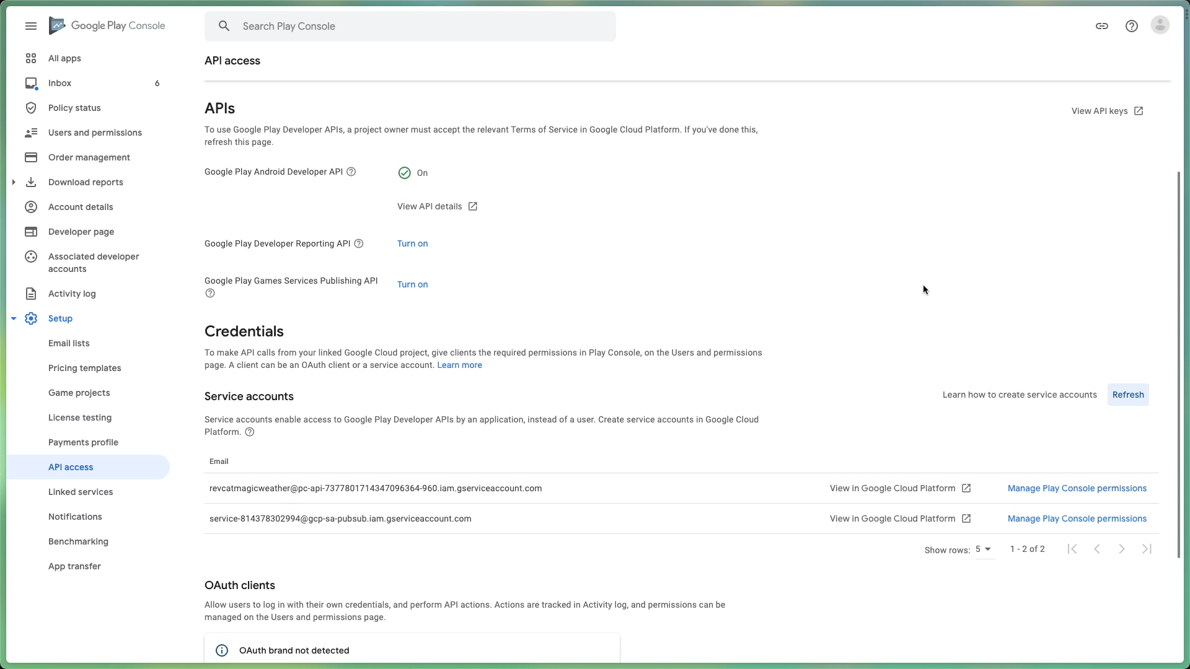This screenshot has height=669, width=1190.
Task: Open the Show rows dropdown
Action: point(984,549)
